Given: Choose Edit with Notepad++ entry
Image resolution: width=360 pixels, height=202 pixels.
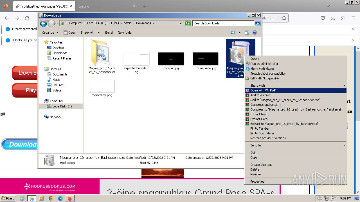Looking at the screenshot, I should (296, 78).
